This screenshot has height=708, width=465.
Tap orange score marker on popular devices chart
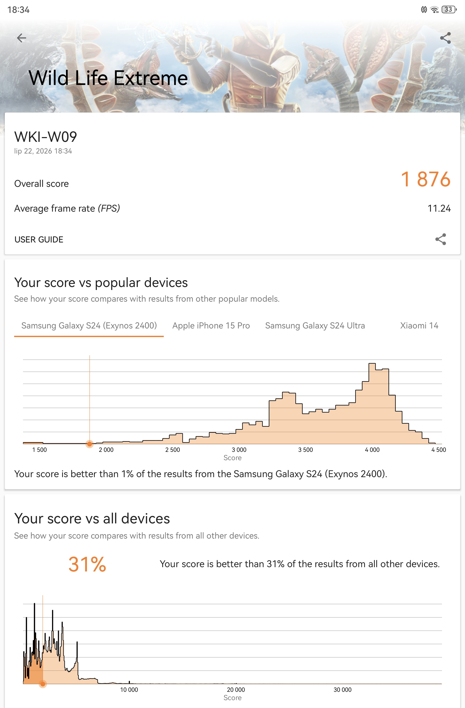click(x=89, y=444)
